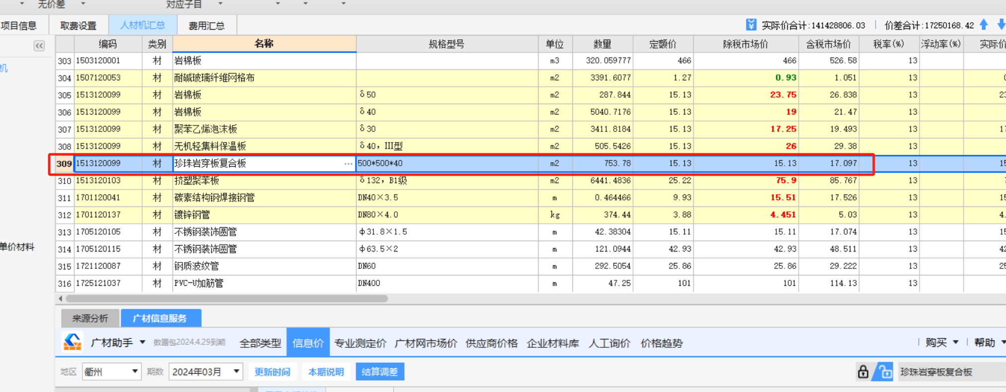Switch to the 项目信息 tab
The image size is (1006, 392).
(x=19, y=25)
